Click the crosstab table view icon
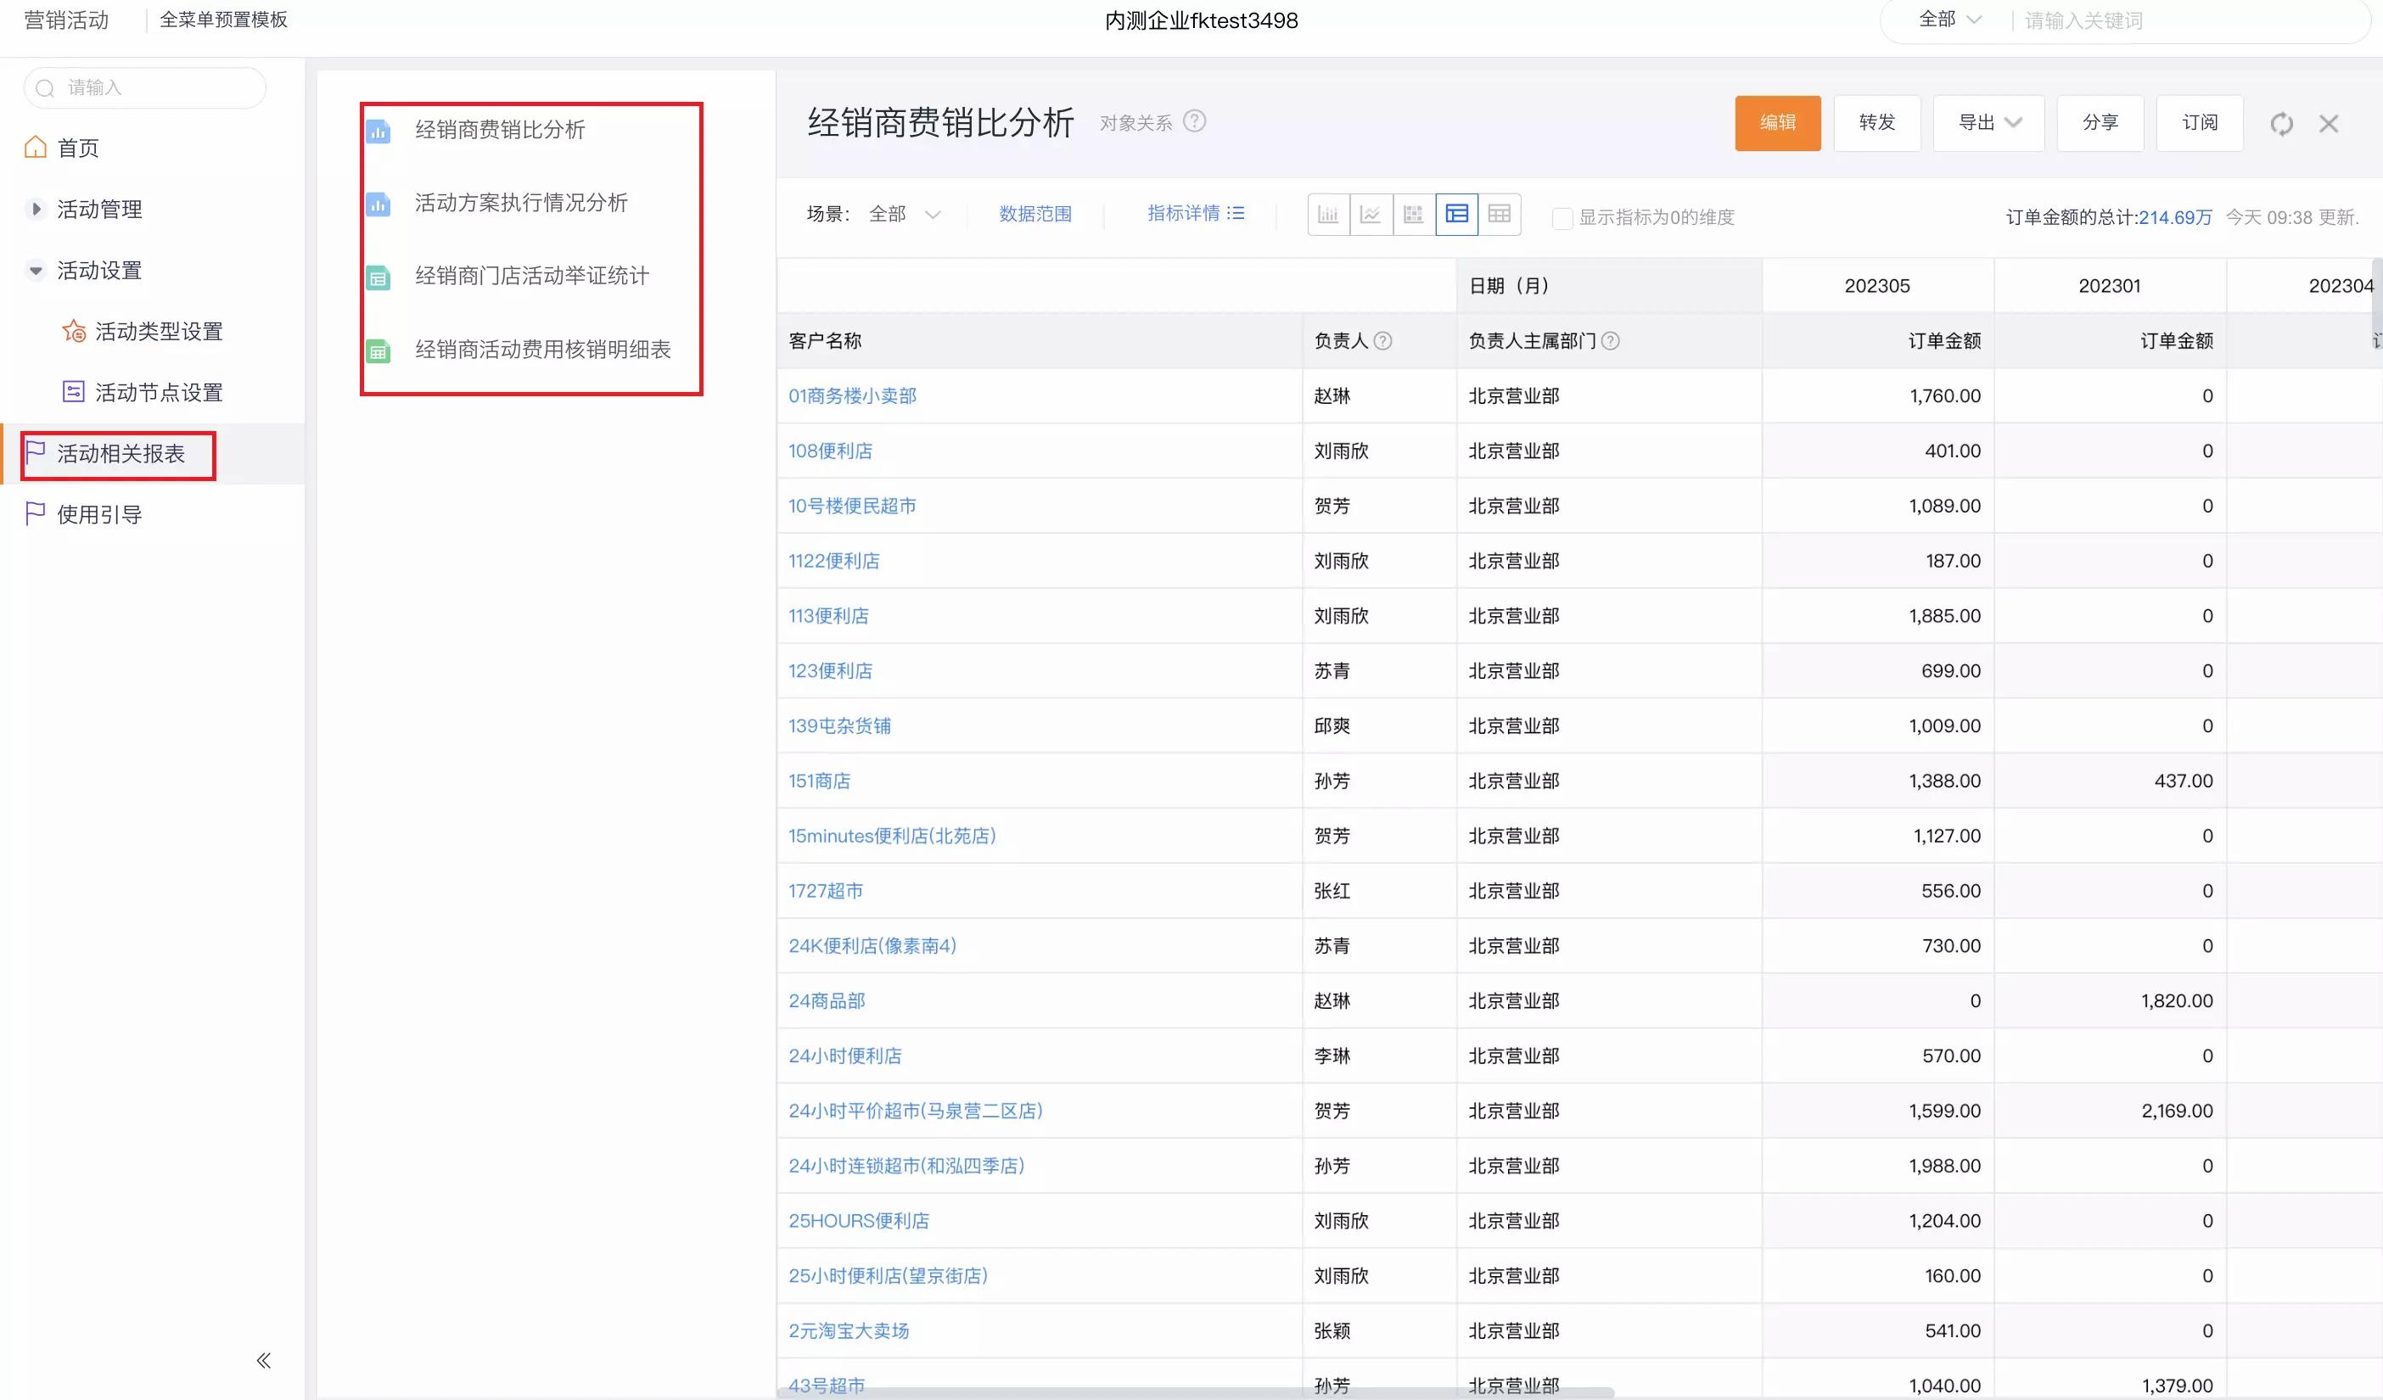Image resolution: width=2383 pixels, height=1400 pixels. pos(1499,214)
